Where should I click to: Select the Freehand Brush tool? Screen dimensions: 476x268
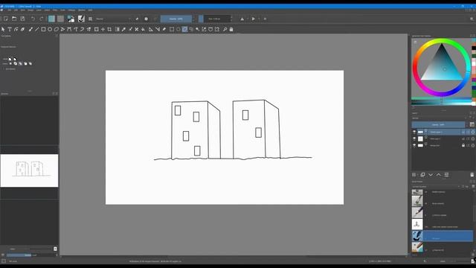(30, 29)
